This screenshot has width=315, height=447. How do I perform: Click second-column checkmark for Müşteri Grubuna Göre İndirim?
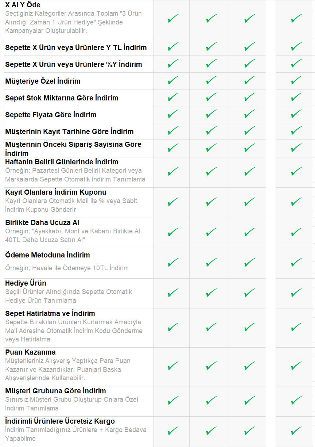(211, 401)
